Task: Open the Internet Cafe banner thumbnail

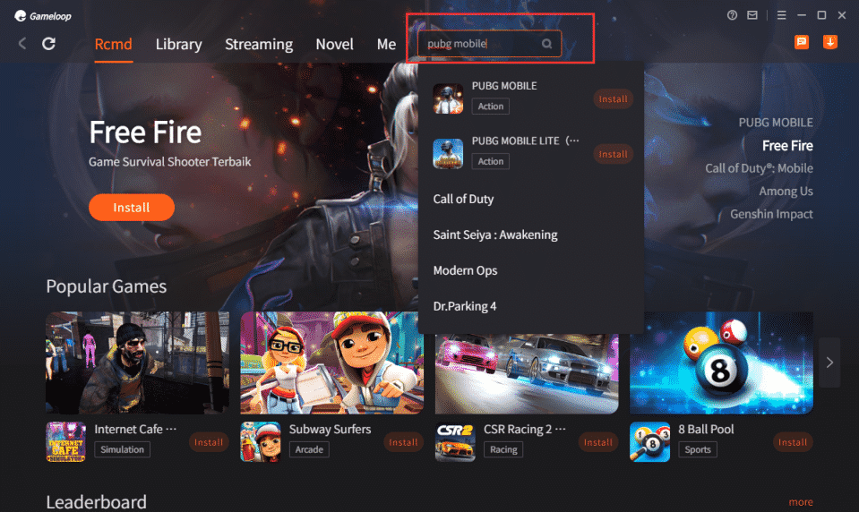Action: [x=138, y=363]
